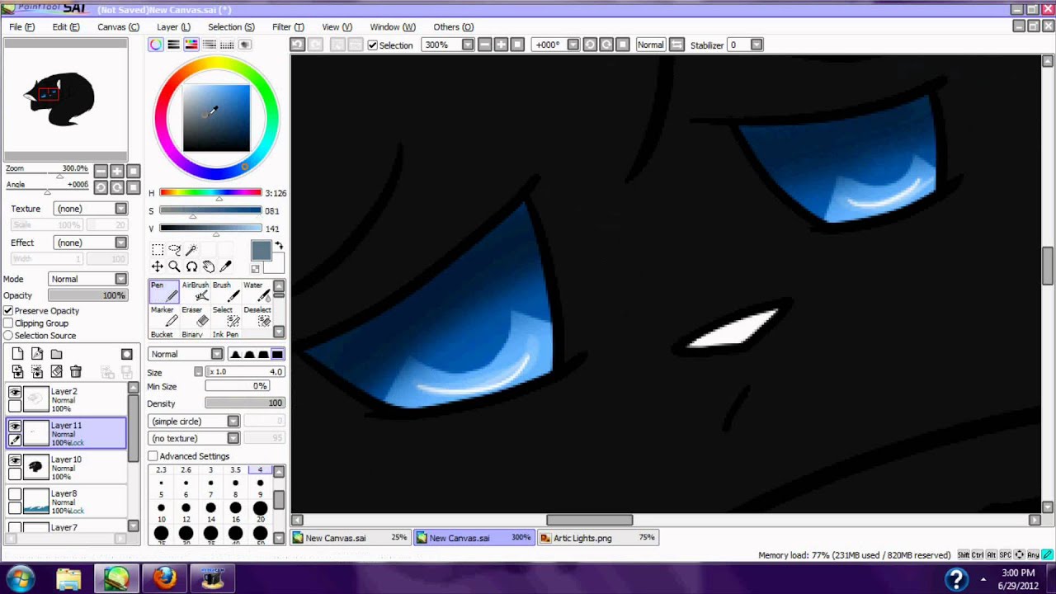Screen dimensions: 1056x594
Task: Open the File menu
Action: (x=21, y=27)
